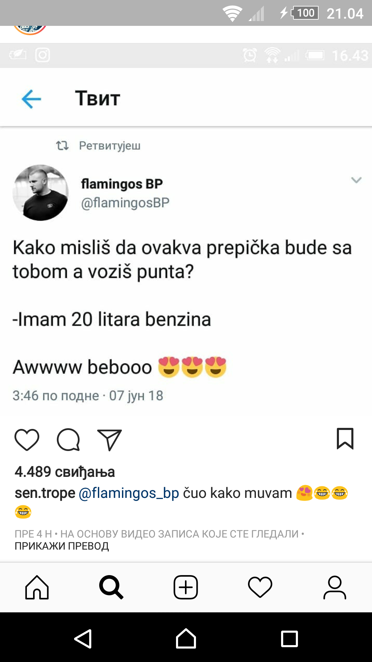The width and height of the screenshot is (372, 662).
Task: Save post with bookmark icon
Action: coord(345,439)
